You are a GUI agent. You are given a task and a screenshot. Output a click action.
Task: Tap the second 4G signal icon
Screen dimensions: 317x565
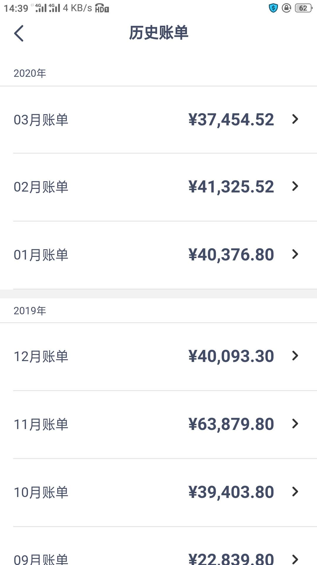click(x=54, y=8)
